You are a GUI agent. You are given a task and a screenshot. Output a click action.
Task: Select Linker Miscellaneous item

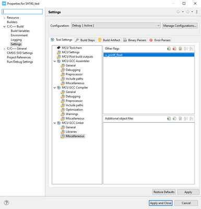tap(75, 136)
